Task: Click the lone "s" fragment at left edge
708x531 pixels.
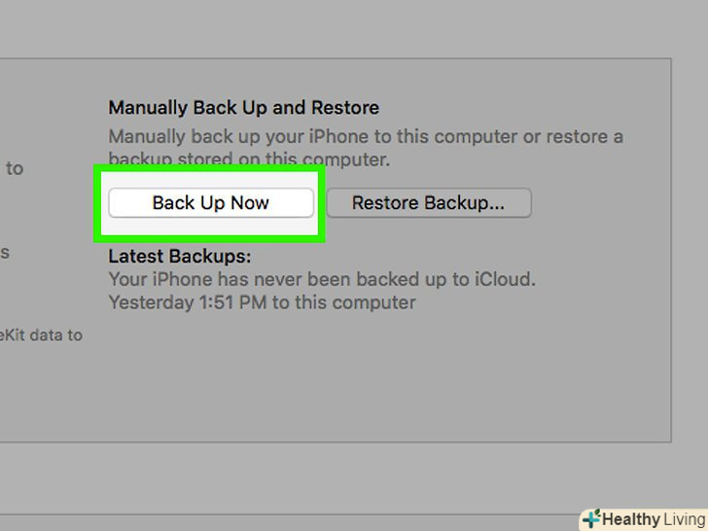Action: click(x=5, y=253)
